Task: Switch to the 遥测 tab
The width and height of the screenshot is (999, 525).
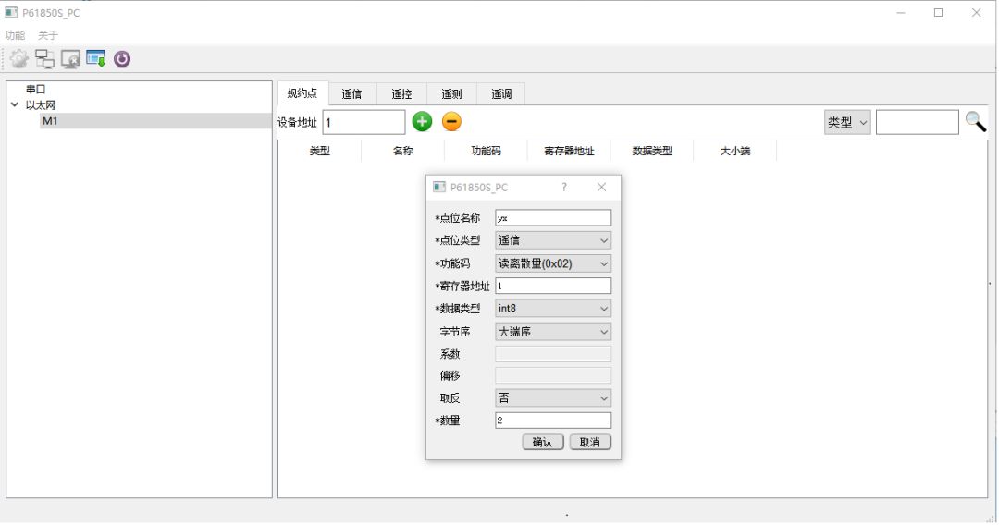Action: click(x=451, y=94)
